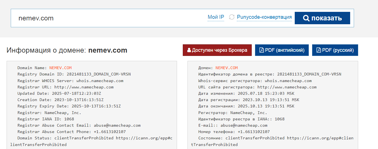Click whois.namecheap.com in Whois-сервис регистратора line
The image size is (378, 149).
(x=288, y=81)
